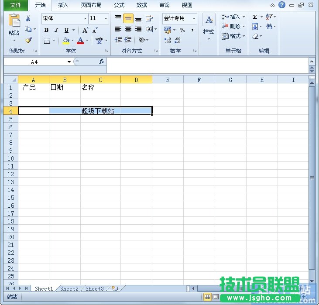Switch to the 插入 ribbon tab
The height and width of the screenshot is (305, 319).
[63, 5]
